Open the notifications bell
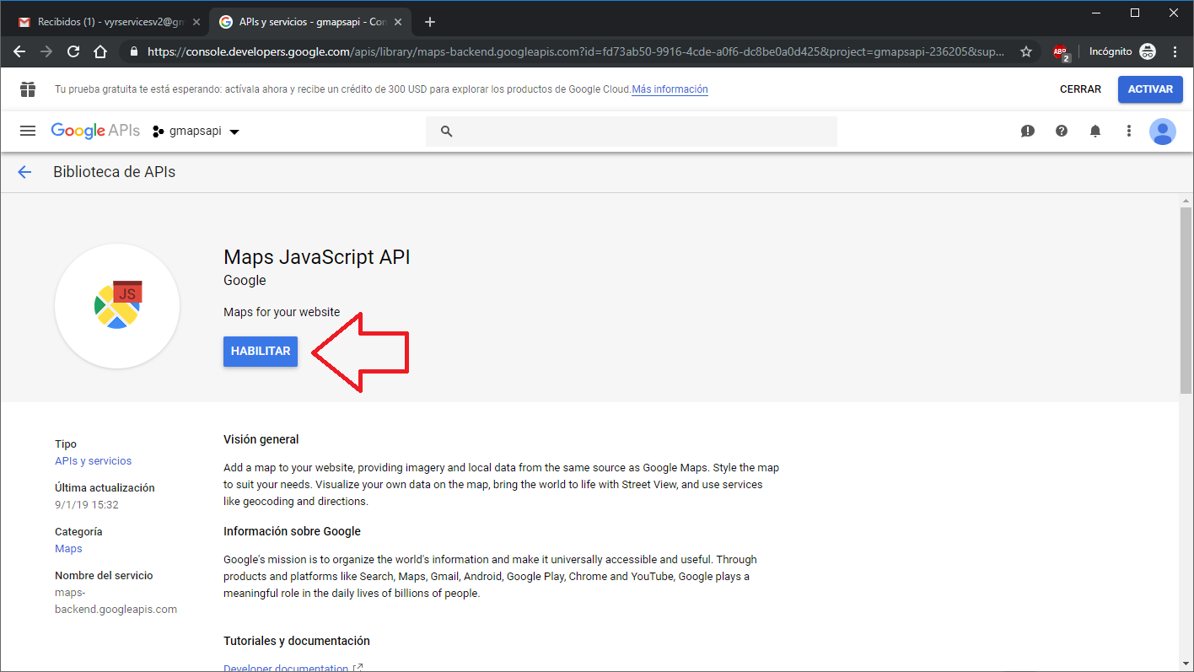This screenshot has width=1194, height=672. tap(1095, 131)
